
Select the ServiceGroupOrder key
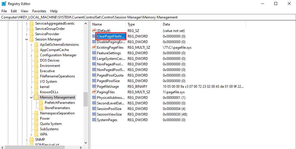[50, 29]
